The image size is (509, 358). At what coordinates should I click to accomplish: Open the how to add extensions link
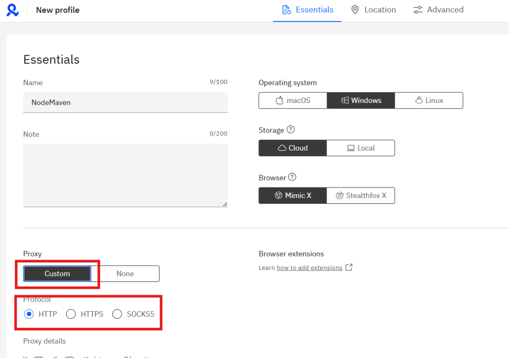pos(309,268)
